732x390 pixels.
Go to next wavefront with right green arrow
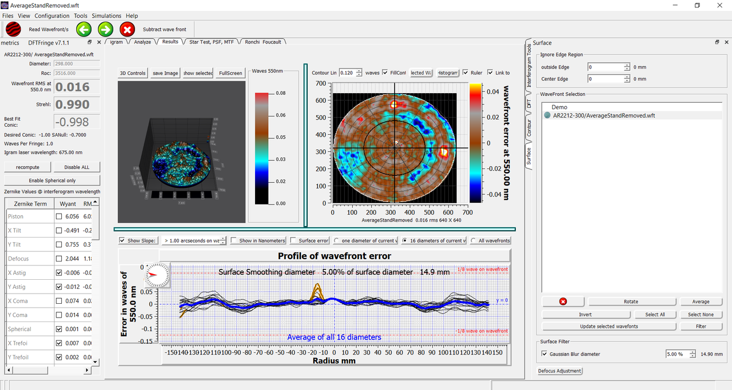point(106,29)
